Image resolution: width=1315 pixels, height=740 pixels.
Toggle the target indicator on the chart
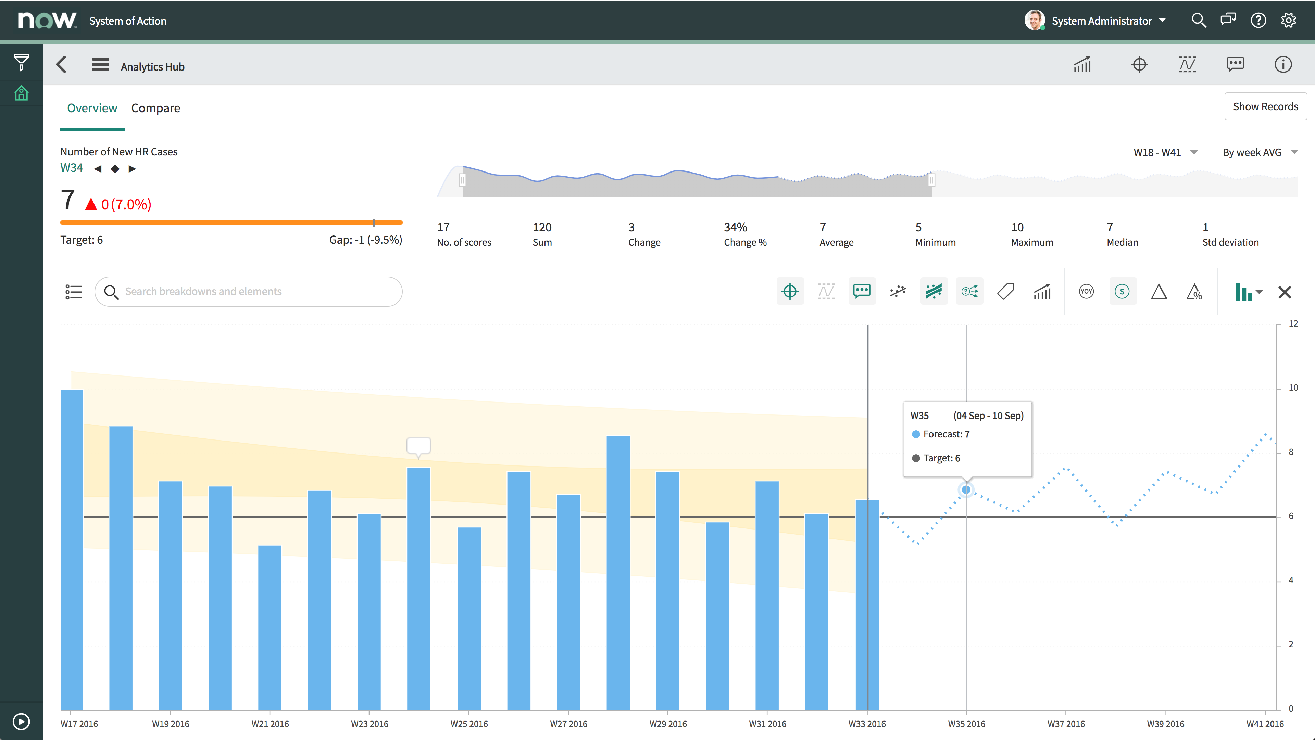790,291
